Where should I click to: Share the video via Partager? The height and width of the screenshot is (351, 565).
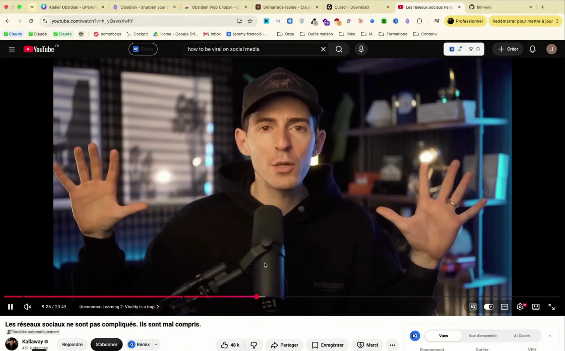(x=285, y=345)
